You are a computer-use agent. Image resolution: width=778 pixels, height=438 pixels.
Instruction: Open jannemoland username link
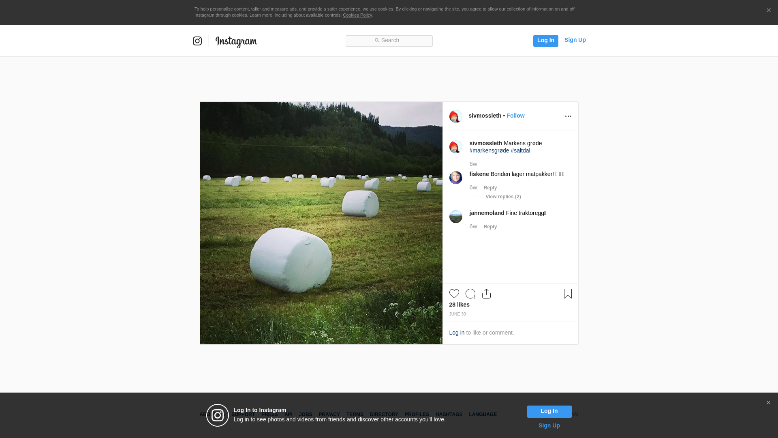[487, 213]
